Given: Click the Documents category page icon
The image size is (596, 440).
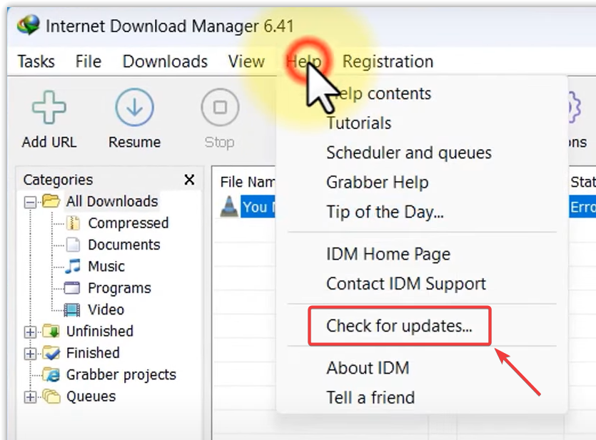Looking at the screenshot, I should [x=73, y=245].
